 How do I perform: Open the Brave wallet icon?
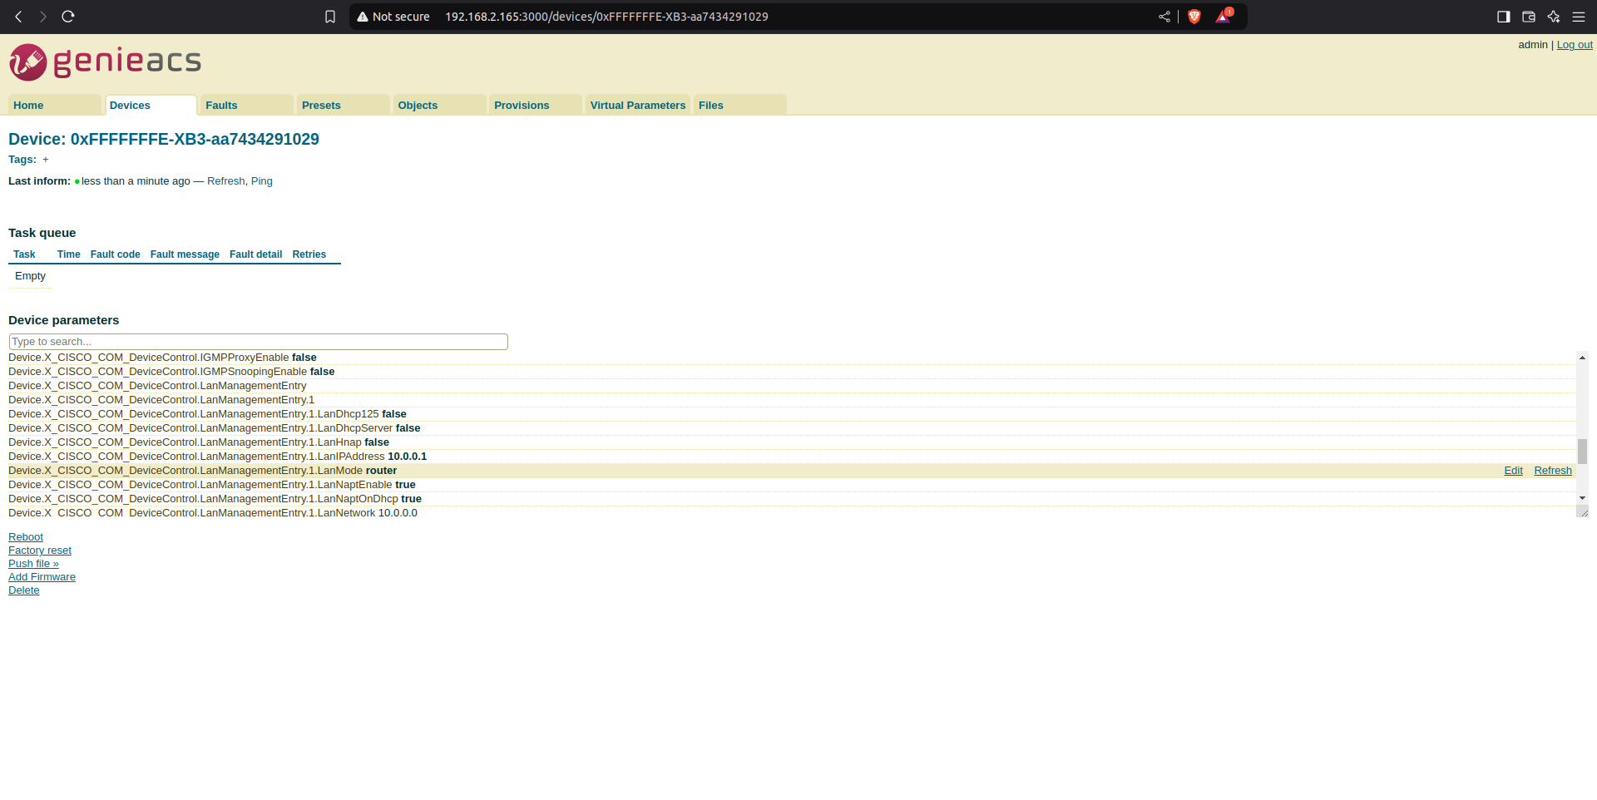click(1528, 17)
